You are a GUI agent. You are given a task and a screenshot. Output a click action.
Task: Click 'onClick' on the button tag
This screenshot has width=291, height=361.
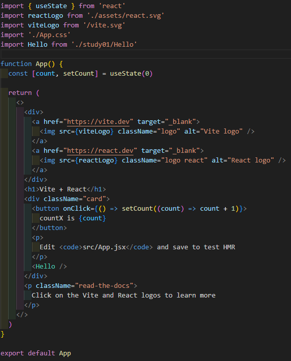pos(77,209)
